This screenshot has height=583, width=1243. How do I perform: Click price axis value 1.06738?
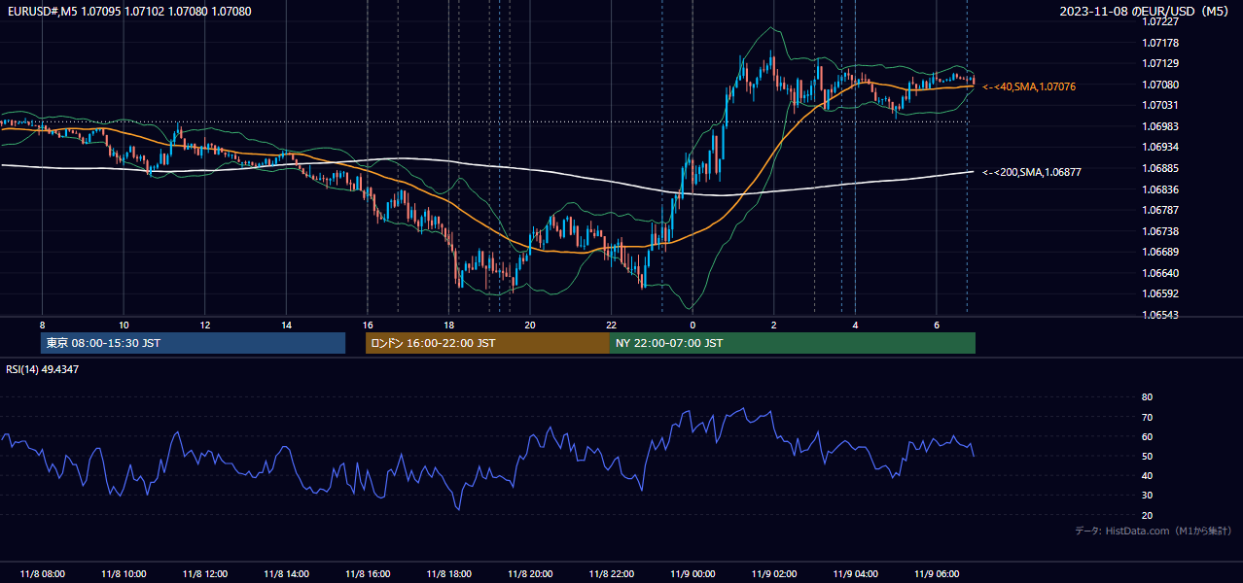1160,231
